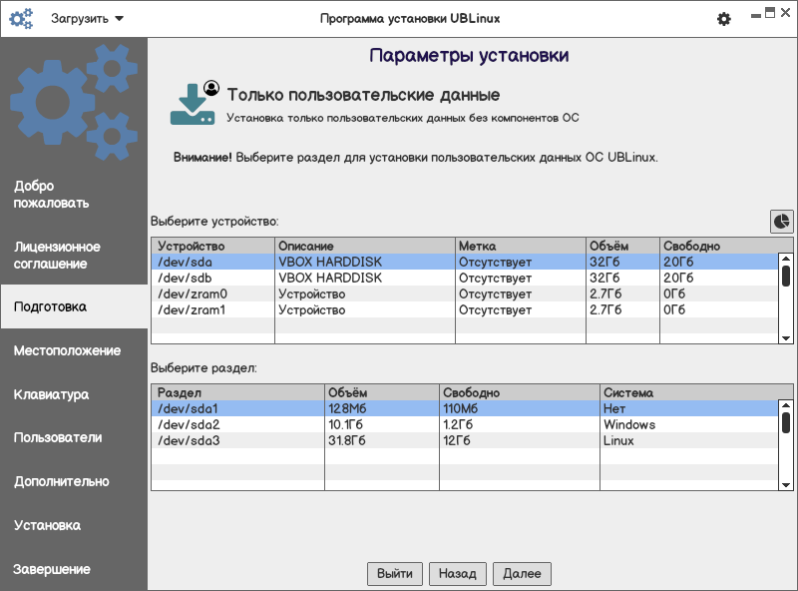Open the Загрузить dropdown menu
The width and height of the screenshot is (798, 591).
tap(88, 19)
